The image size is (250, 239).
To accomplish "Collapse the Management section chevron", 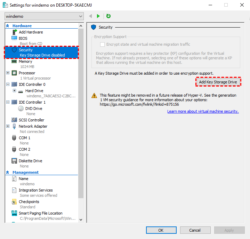I will click(x=8, y=172).
